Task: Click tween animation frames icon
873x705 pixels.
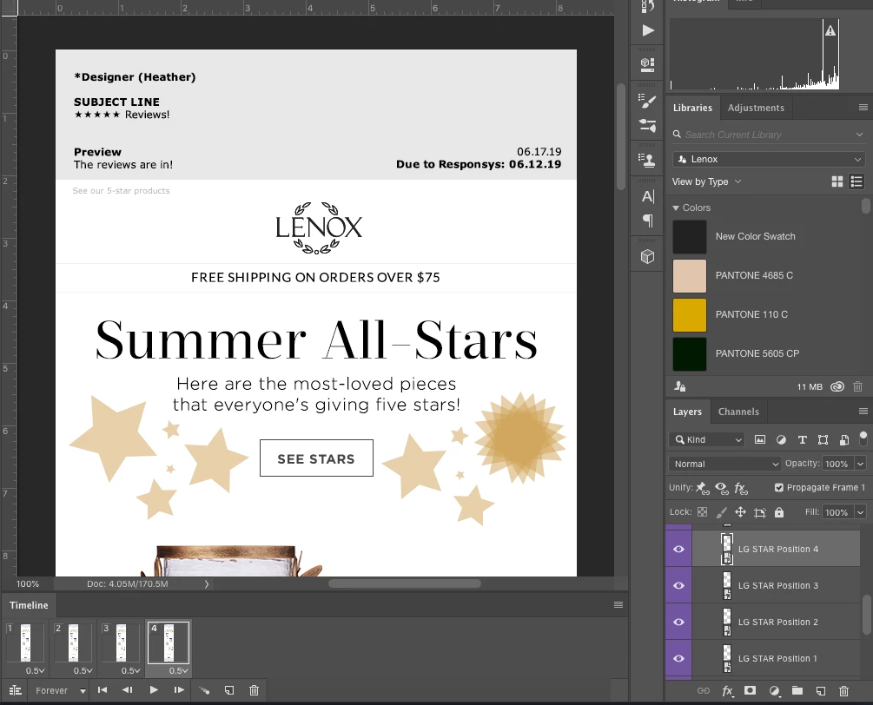Action: [x=204, y=690]
